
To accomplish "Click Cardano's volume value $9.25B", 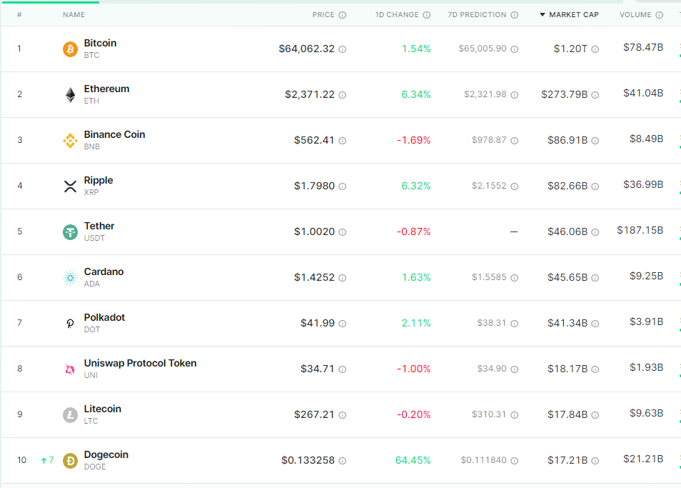I will [646, 276].
